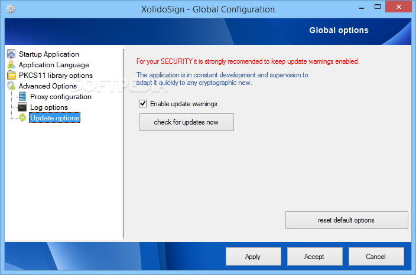
Task: Select Update options tree entry
Action: (x=54, y=117)
